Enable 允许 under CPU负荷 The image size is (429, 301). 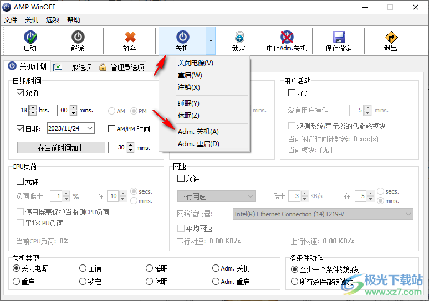coord(21,181)
